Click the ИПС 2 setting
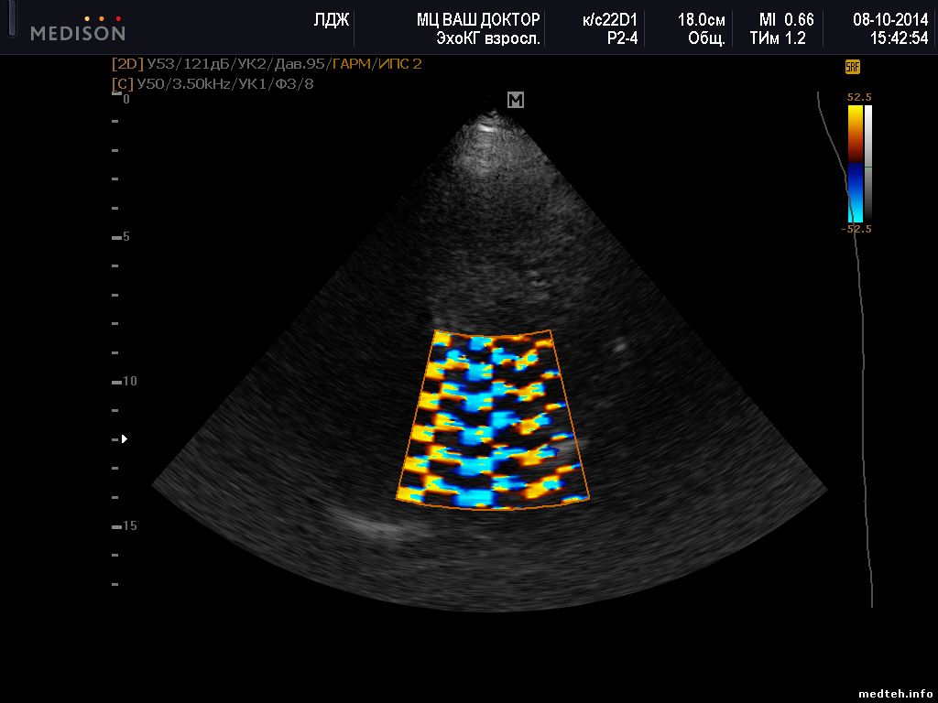This screenshot has height=703, width=938. tap(401, 64)
